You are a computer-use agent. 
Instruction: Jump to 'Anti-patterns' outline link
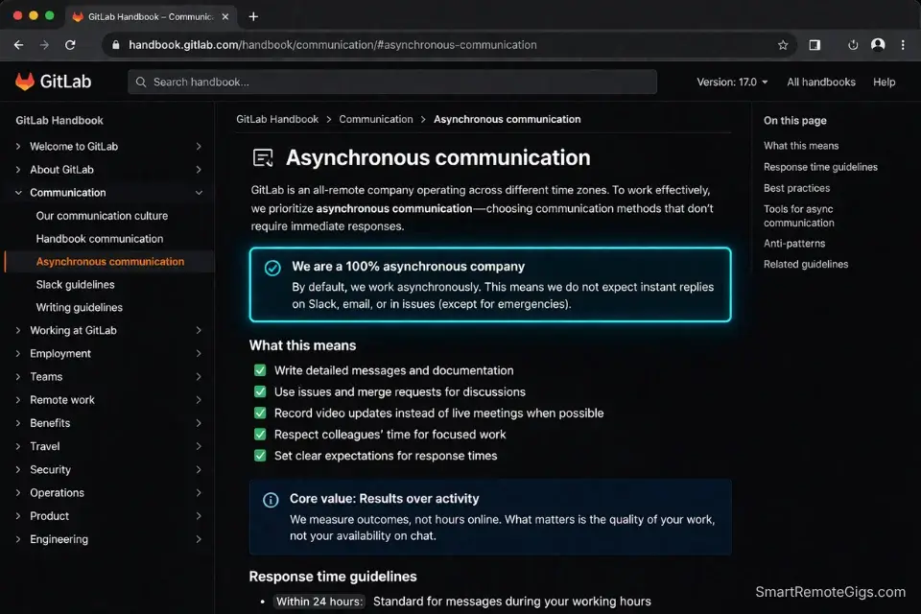(x=794, y=244)
